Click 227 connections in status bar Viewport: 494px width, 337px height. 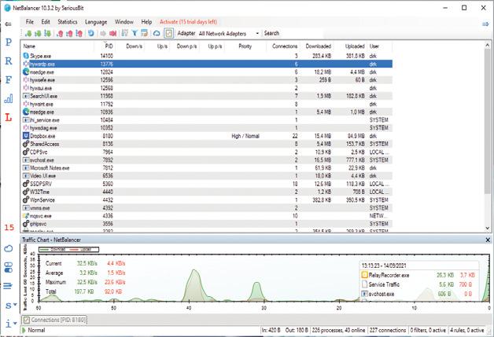pyautogui.click(x=388, y=330)
